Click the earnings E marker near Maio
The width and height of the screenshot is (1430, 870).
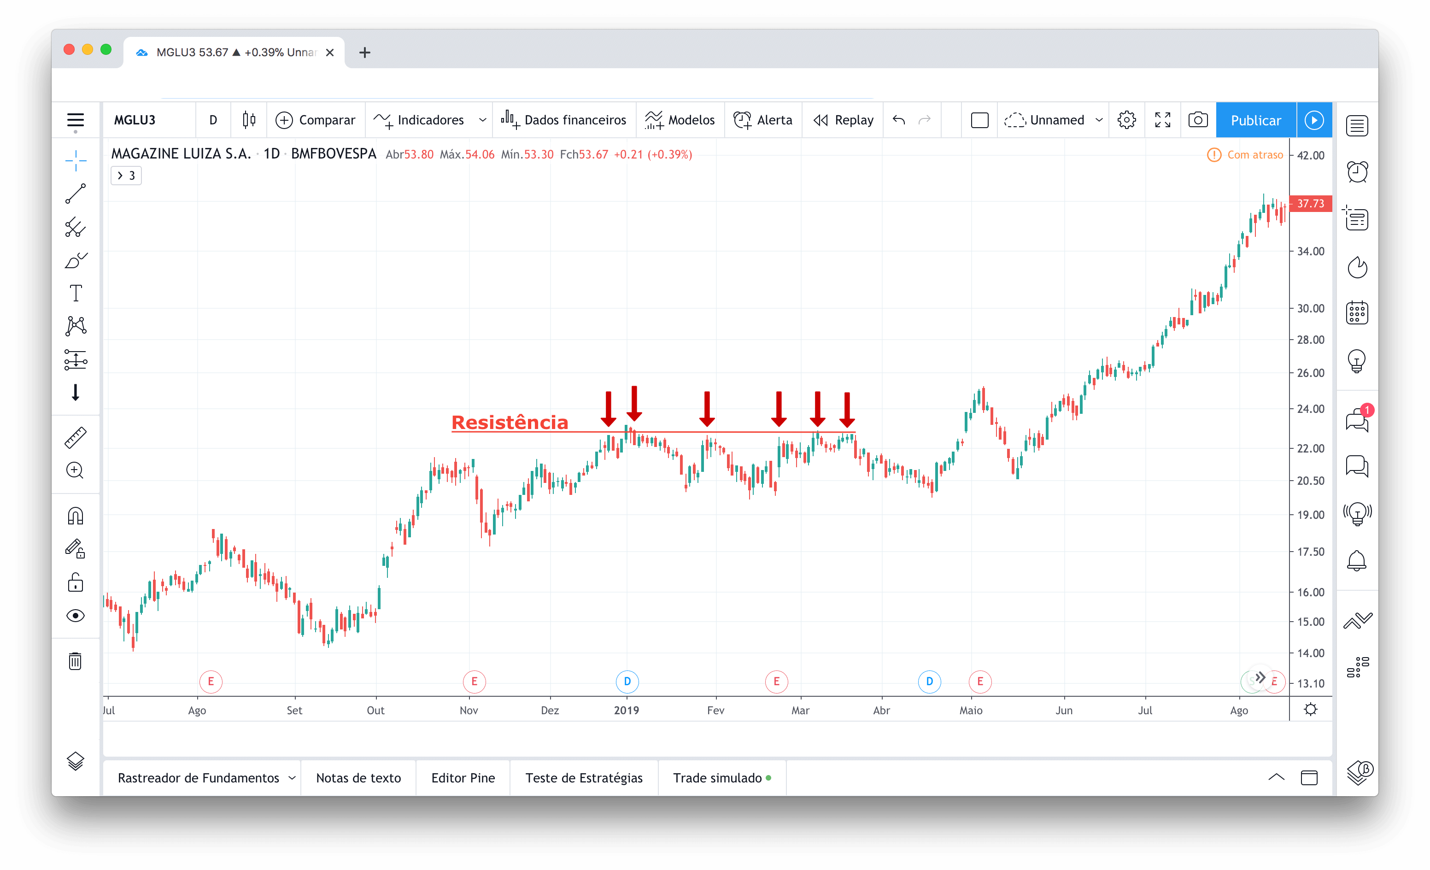[979, 682]
